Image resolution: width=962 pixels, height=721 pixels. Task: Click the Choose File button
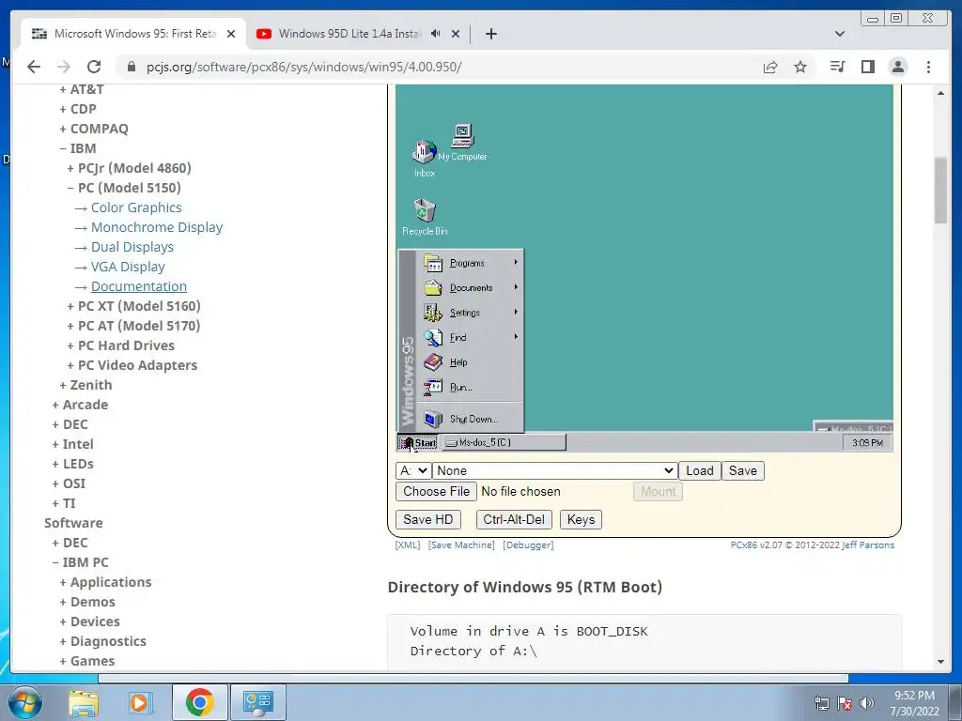pyautogui.click(x=436, y=492)
